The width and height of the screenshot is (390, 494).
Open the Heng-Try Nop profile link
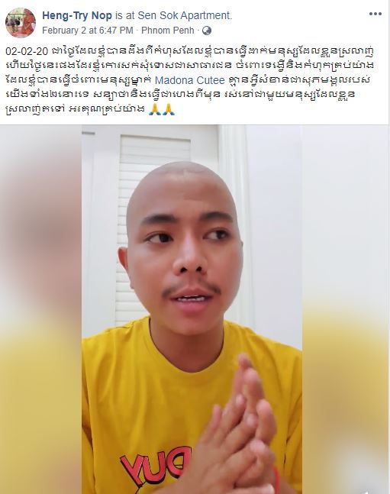77,15
